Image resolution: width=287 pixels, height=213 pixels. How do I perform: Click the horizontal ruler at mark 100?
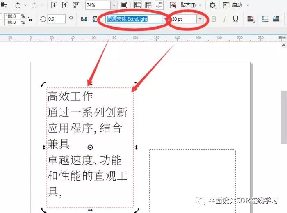coord(135,38)
